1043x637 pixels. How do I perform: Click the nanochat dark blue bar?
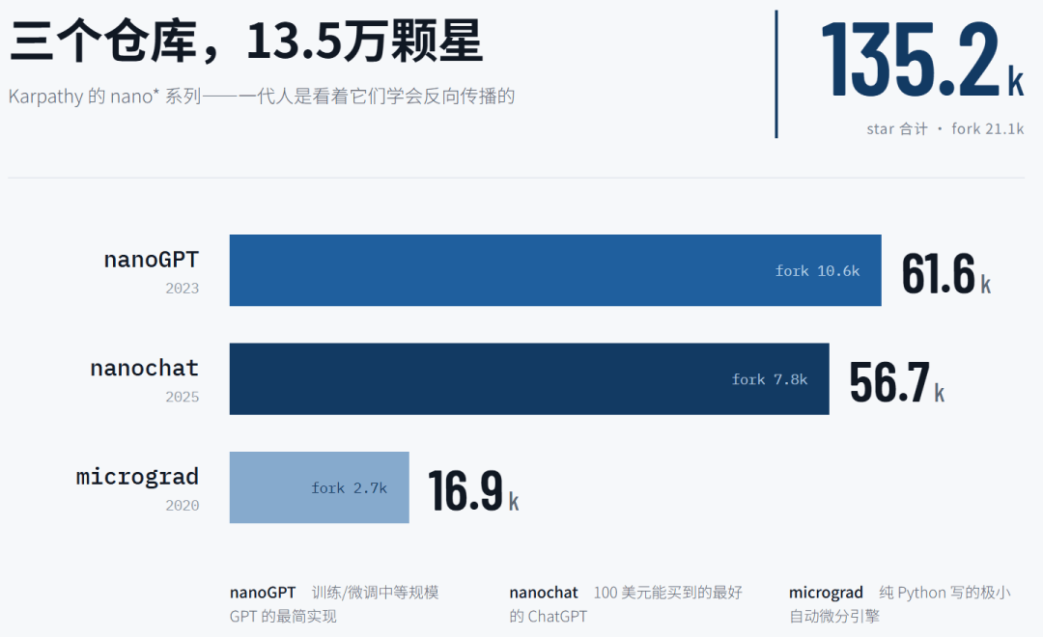point(529,379)
